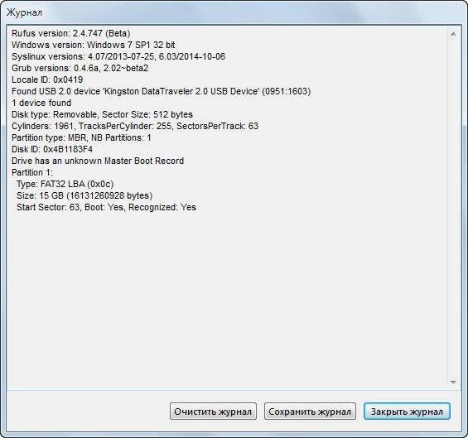Click the 'Partition 1:' line
Viewport: 468px width, 438px height.
pos(32,172)
